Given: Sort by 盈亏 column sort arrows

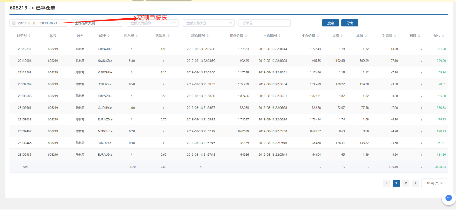Looking at the screenshot, I should point(443,36).
